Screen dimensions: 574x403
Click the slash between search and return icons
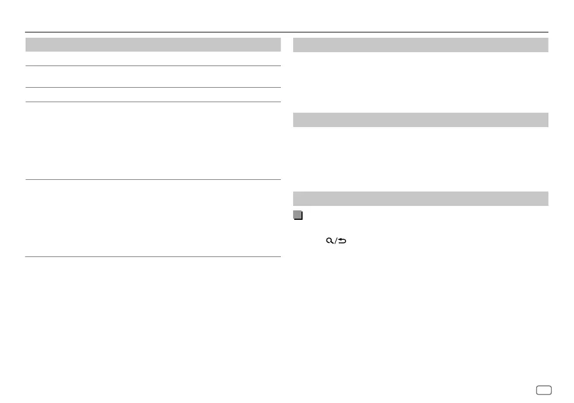pos(336,241)
